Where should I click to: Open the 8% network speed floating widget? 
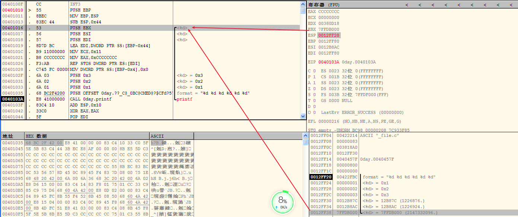(x=283, y=202)
